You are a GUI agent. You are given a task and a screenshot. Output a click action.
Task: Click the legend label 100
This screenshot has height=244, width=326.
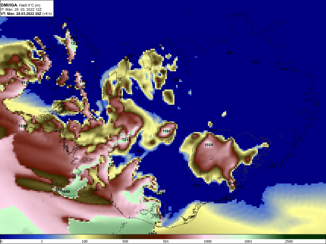[85, 241]
